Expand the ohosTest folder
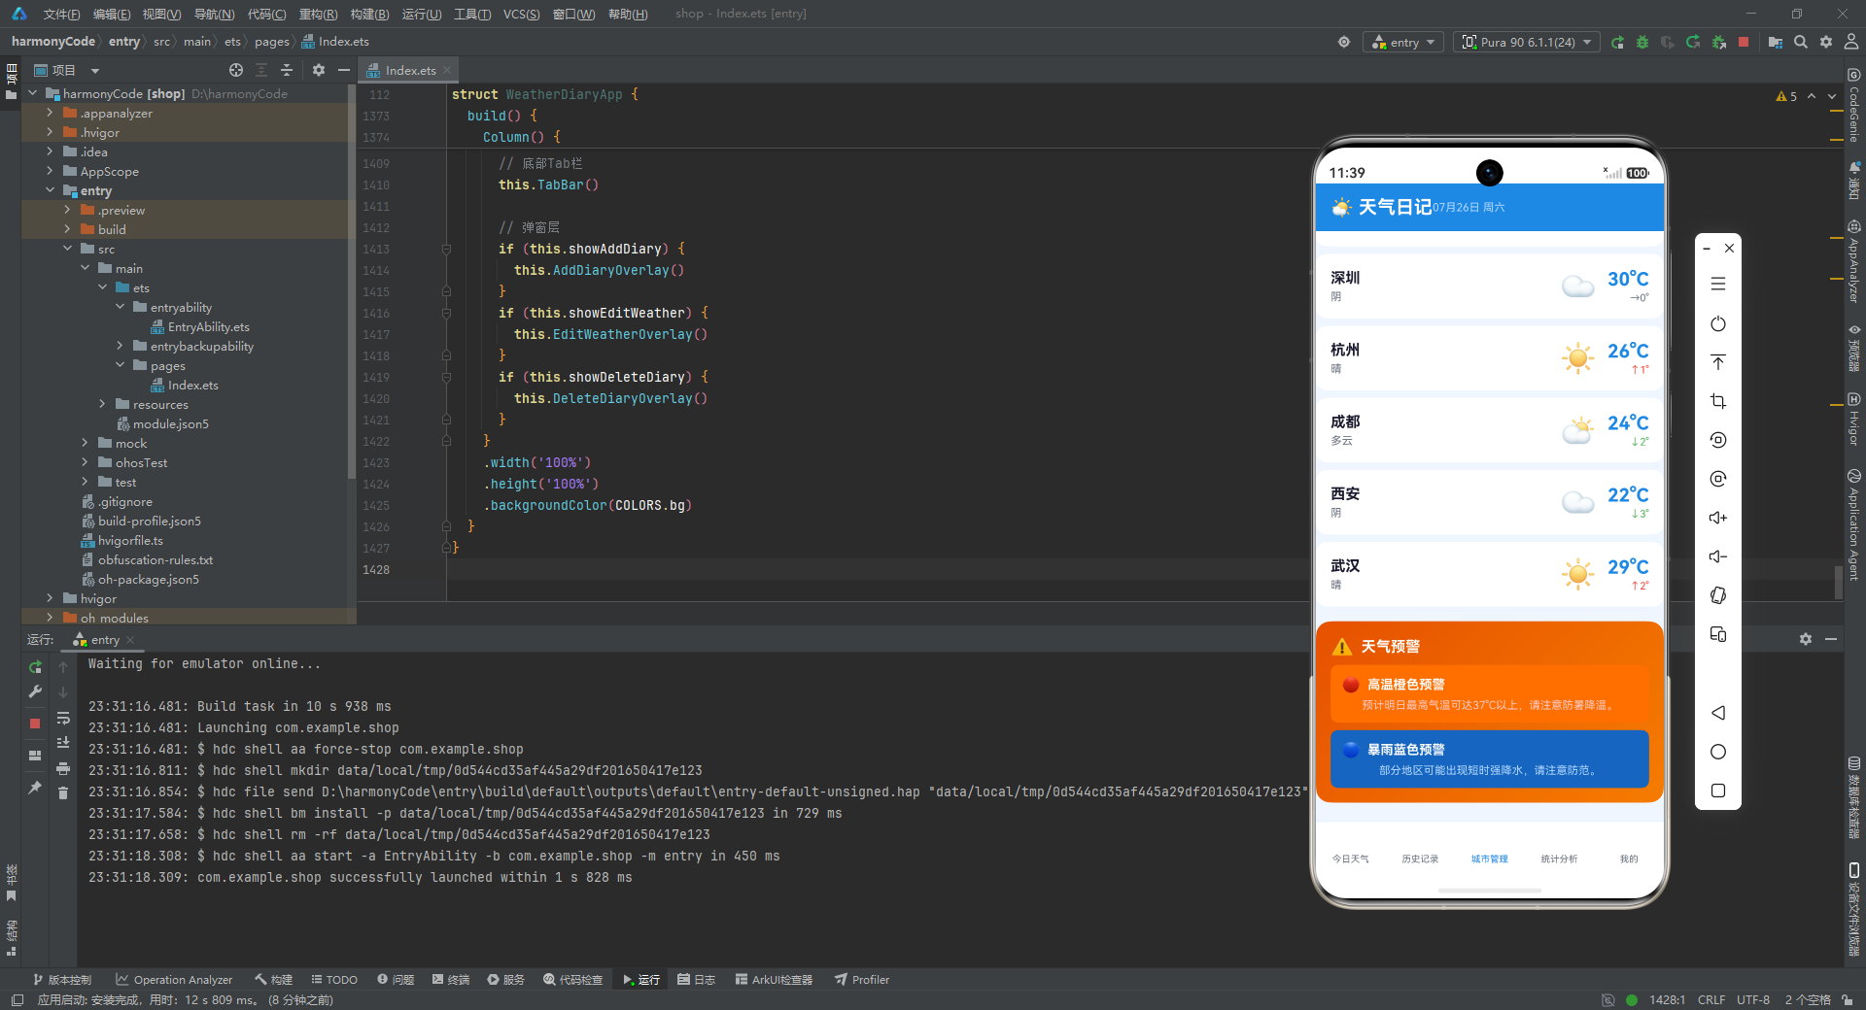The width and height of the screenshot is (1866, 1010). (85, 462)
